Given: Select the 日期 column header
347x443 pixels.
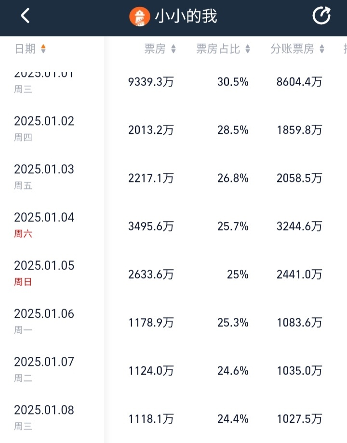Looking at the screenshot, I should click(x=25, y=49).
